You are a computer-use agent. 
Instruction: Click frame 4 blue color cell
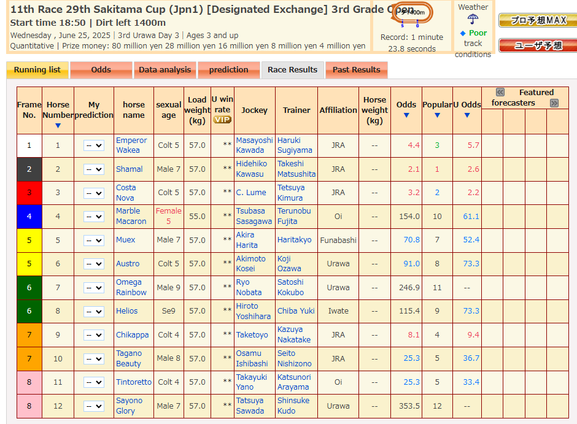pos(29,217)
